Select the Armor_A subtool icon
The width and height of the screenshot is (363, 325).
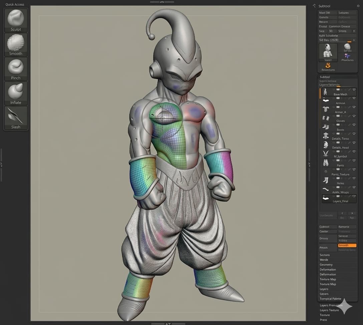[x=326, y=109]
